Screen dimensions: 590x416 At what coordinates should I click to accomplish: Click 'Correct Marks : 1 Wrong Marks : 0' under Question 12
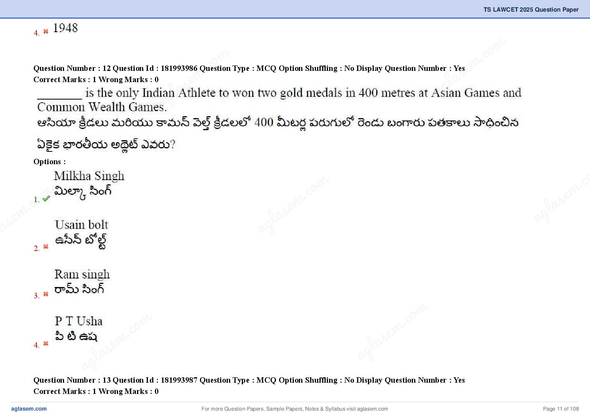(96, 79)
